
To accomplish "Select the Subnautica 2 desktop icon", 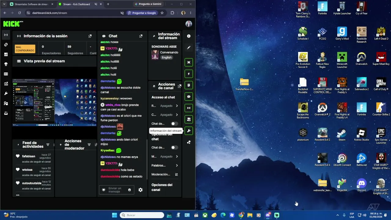I will (x=361, y=84).
